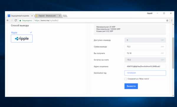Viewport: 177px width, 107px height.
Task: Click the account balance field showing -72.2
Action: (145, 60)
